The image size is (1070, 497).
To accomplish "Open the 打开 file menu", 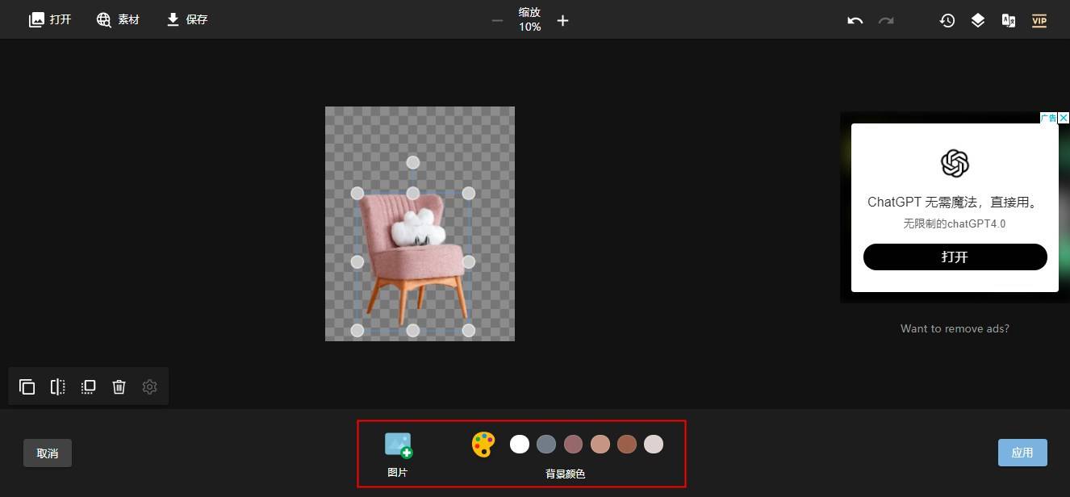I will click(x=50, y=19).
